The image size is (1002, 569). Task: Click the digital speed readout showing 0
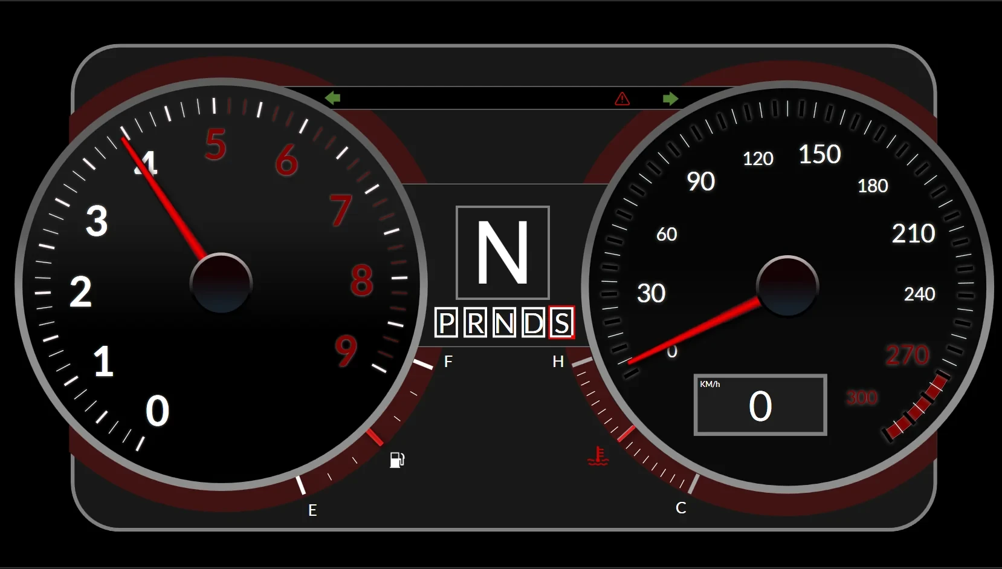pos(760,406)
